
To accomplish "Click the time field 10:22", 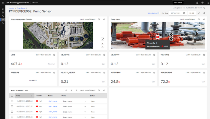I will point(192,13).
